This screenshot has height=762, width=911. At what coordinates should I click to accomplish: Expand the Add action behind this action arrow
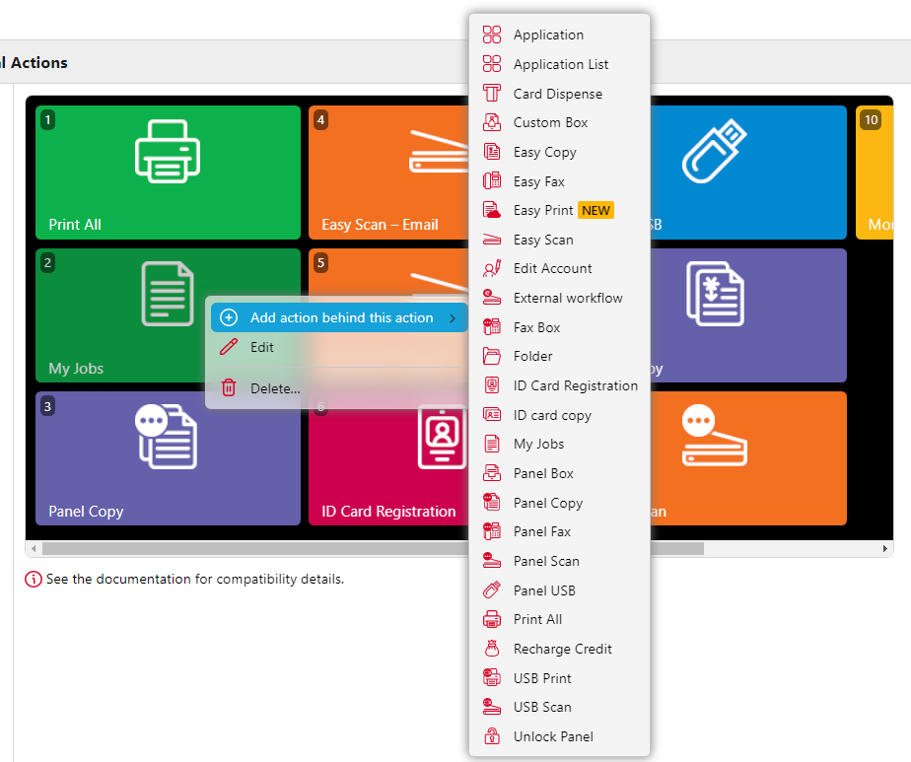pos(453,317)
